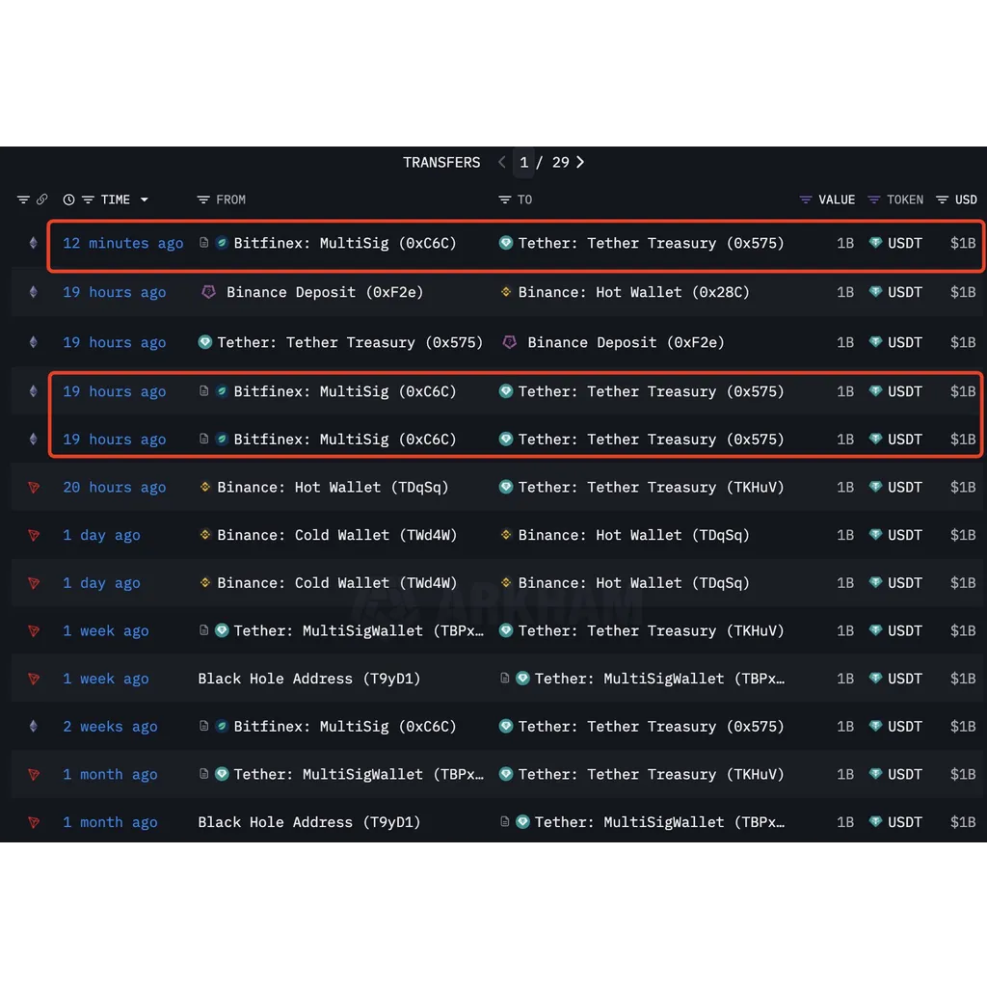This screenshot has width=987, height=987.
Task: Click the filter icon beside the TO column
Action: (x=504, y=200)
